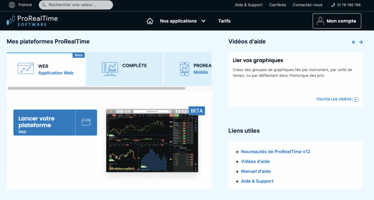Focus the Rechercher une valeur search field
374x200 pixels.
click(76, 5)
